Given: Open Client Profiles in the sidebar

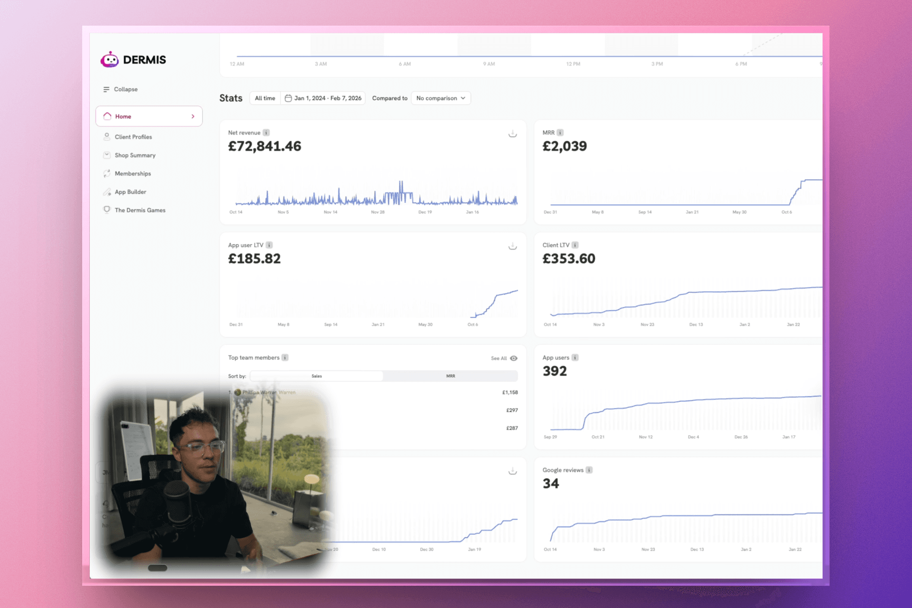Looking at the screenshot, I should [133, 137].
